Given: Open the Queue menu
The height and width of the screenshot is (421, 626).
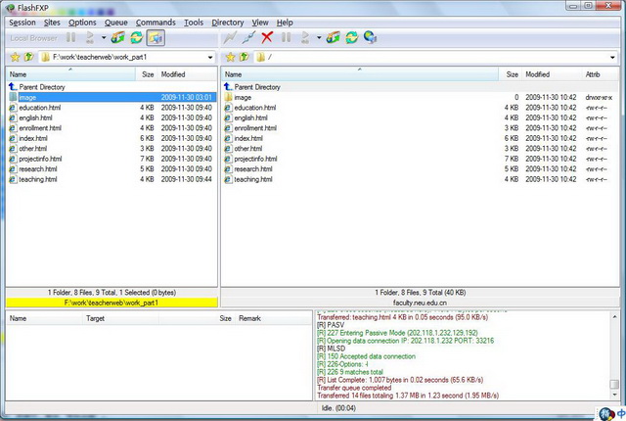Looking at the screenshot, I should [116, 23].
